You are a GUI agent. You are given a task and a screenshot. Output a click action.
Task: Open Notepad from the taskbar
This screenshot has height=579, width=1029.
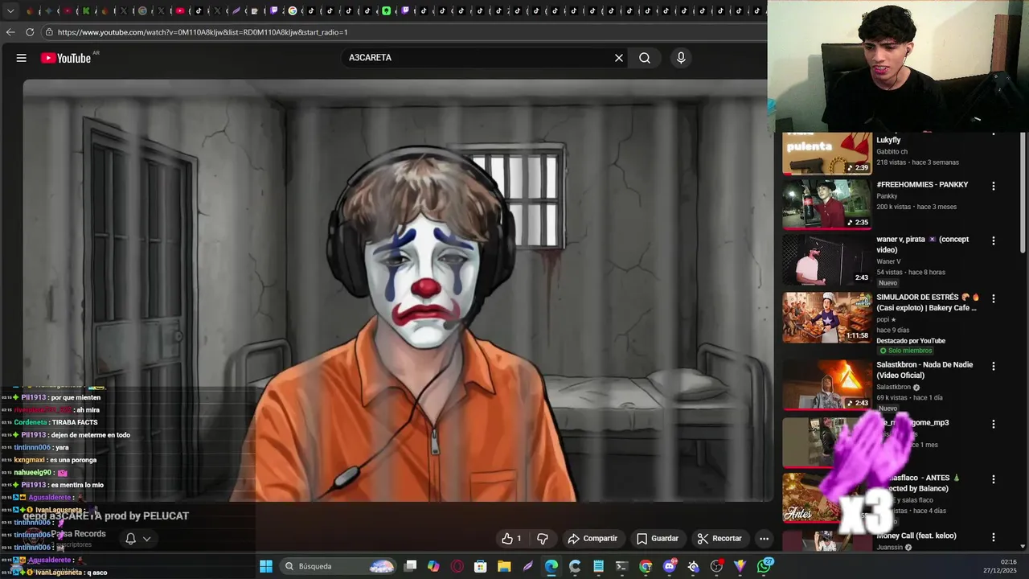coord(598,566)
